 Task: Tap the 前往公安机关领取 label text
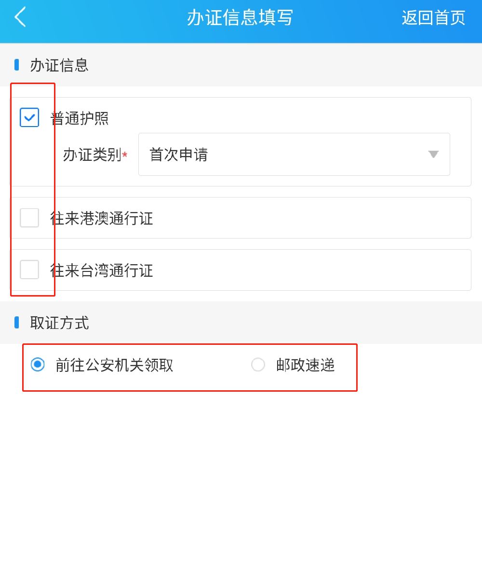114,365
